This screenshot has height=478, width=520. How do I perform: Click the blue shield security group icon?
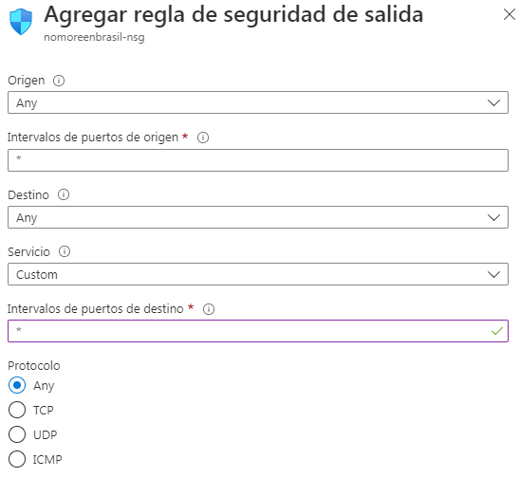click(21, 22)
